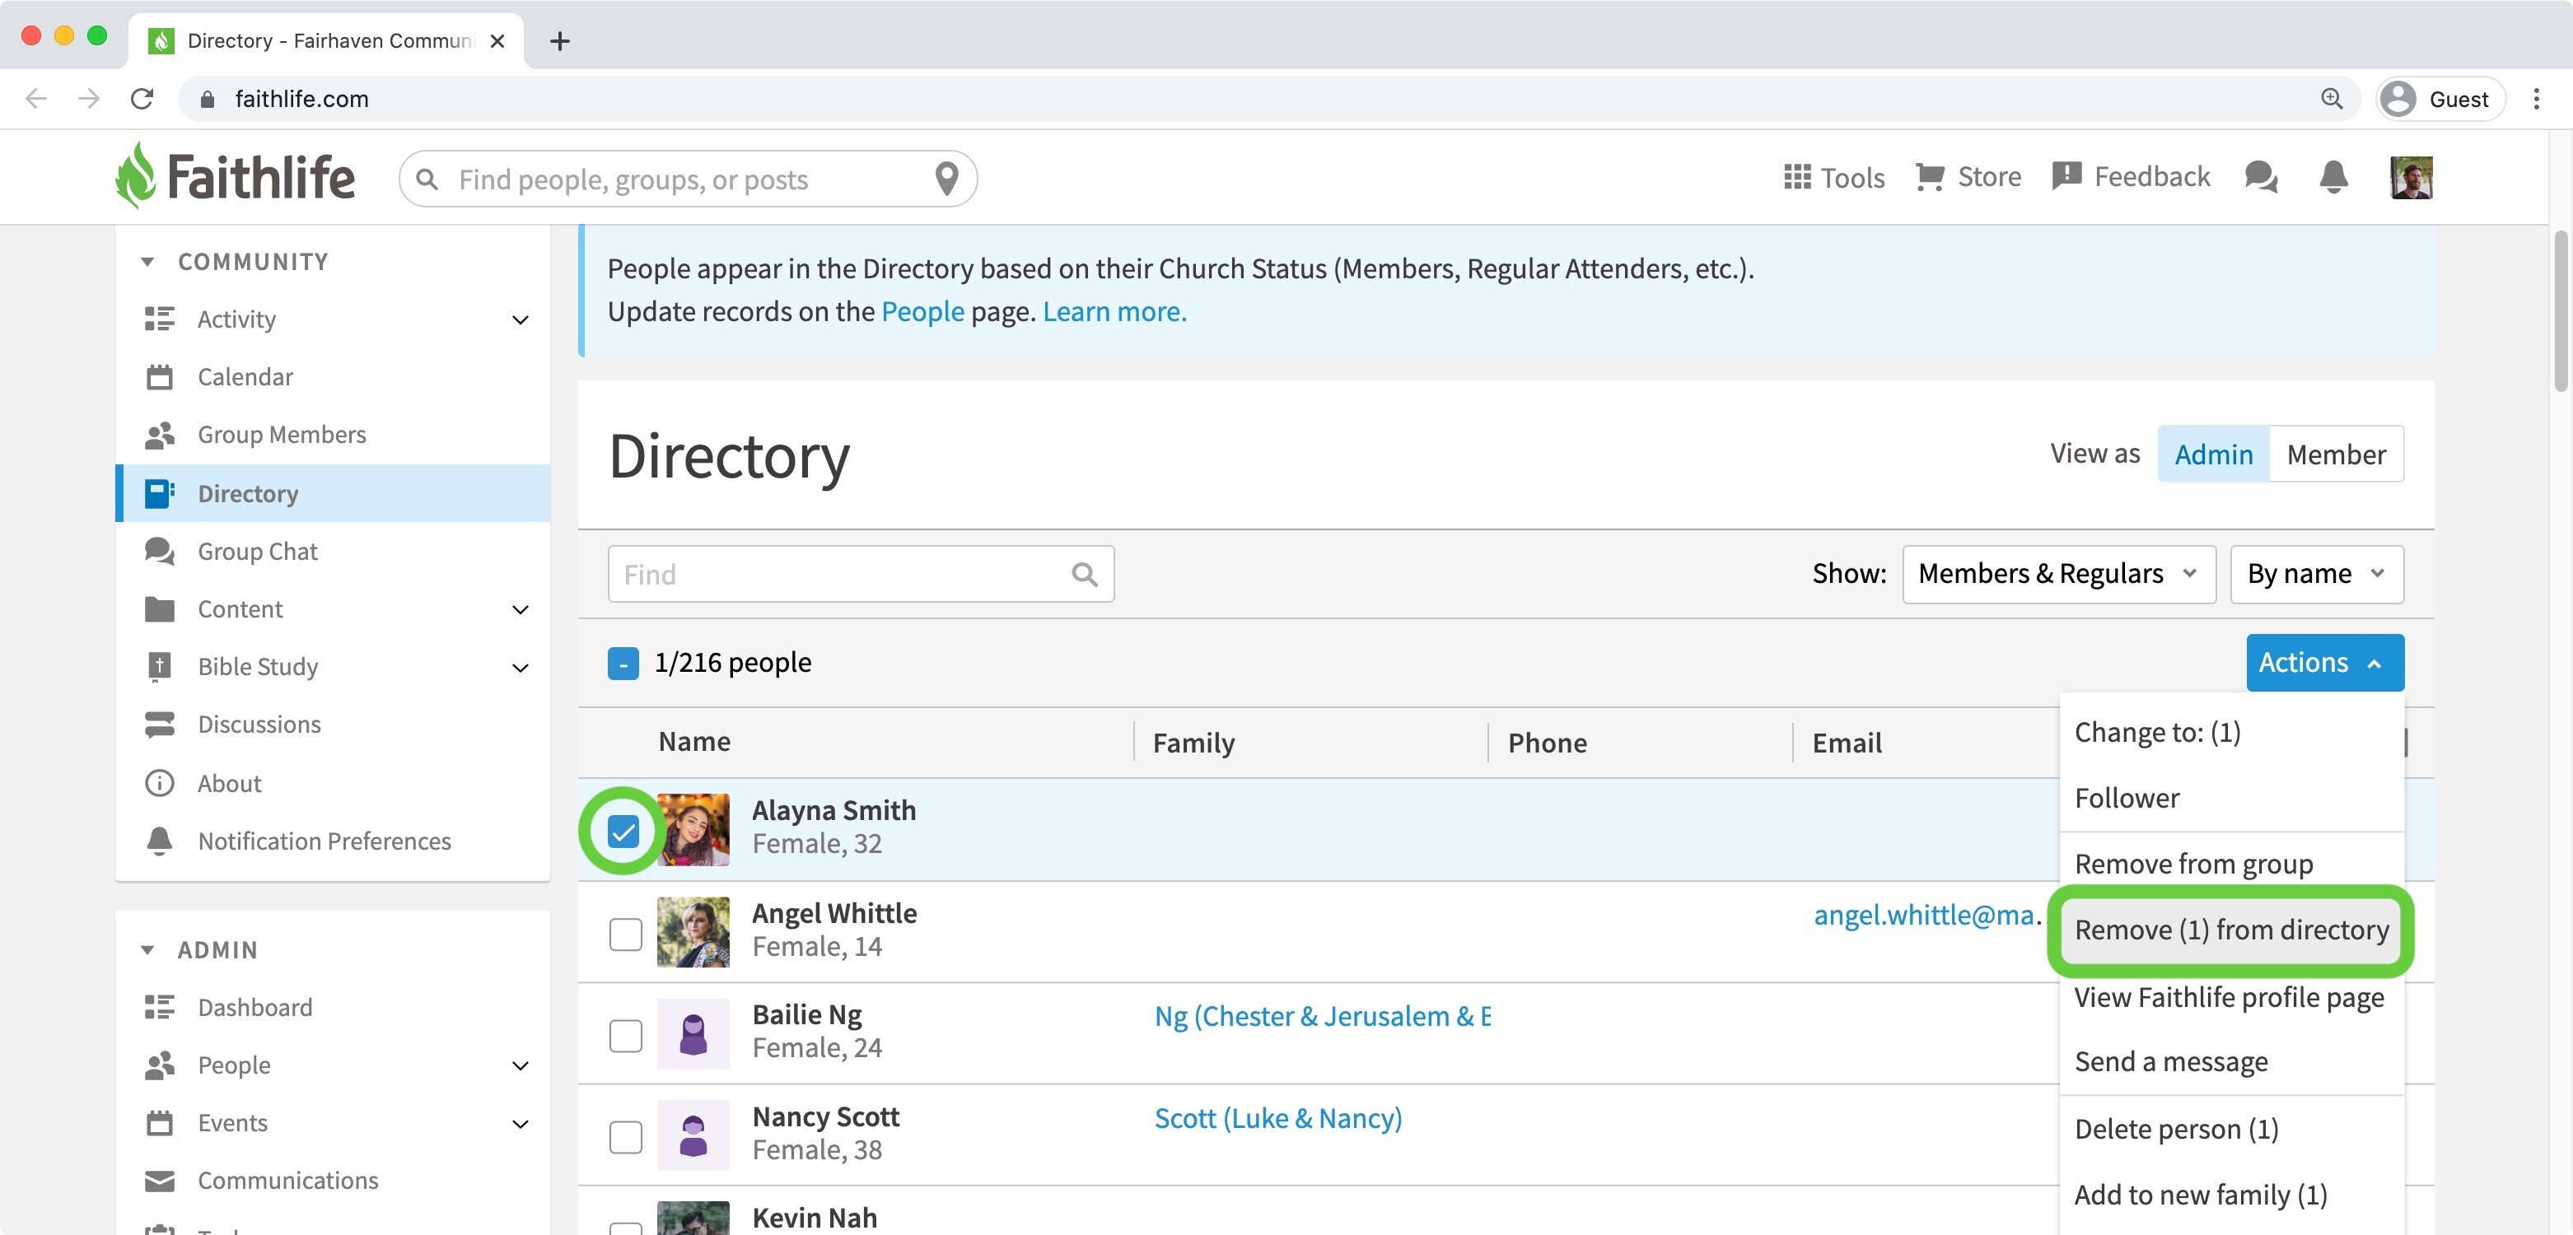Click the Bible Study book icon

click(x=160, y=666)
